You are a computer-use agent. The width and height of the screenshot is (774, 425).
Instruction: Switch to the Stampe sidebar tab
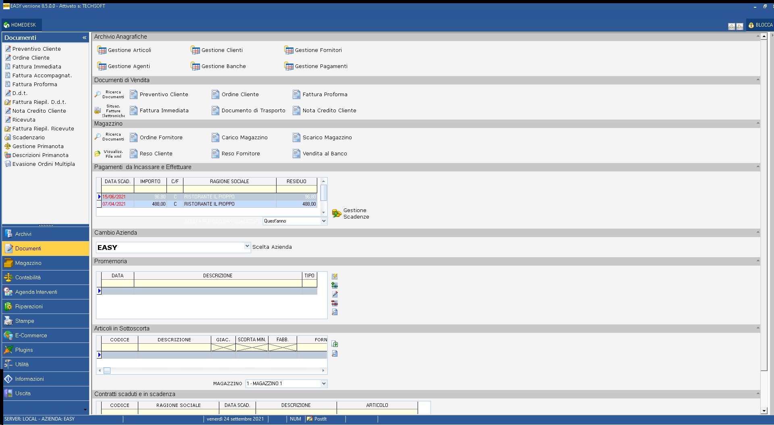pos(46,321)
